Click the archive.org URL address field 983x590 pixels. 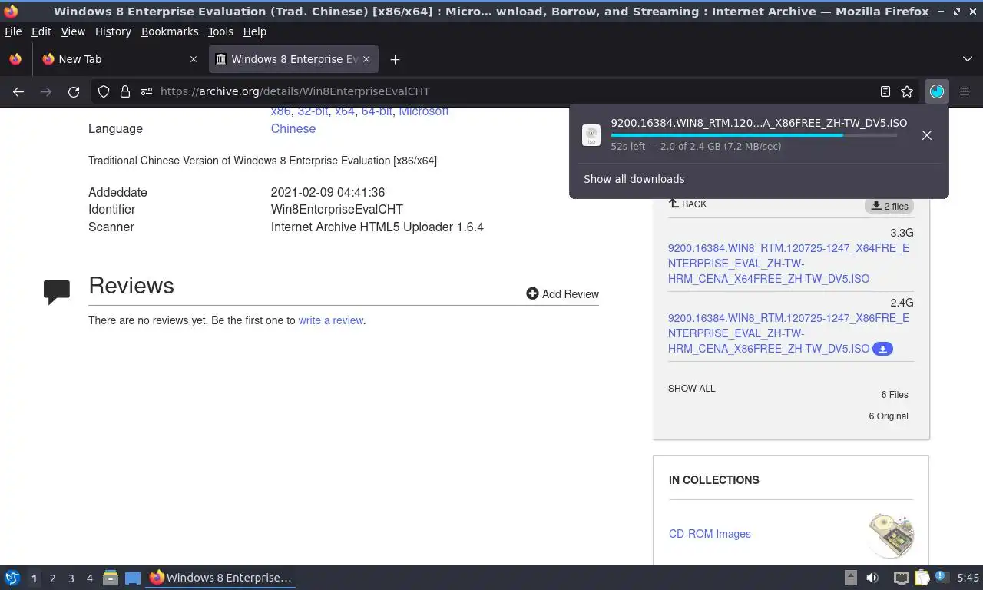[515, 91]
